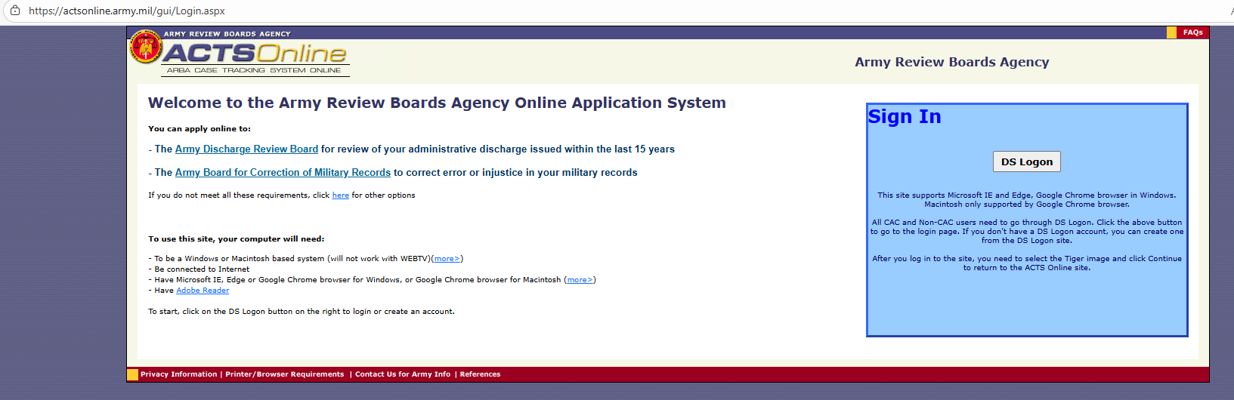Image resolution: width=1234 pixels, height=400 pixels.
Task: Click the yellow square in footer bar
Action: click(x=132, y=374)
